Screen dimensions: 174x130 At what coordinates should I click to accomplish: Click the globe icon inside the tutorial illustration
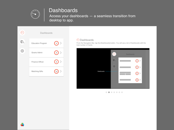pos(114,60)
